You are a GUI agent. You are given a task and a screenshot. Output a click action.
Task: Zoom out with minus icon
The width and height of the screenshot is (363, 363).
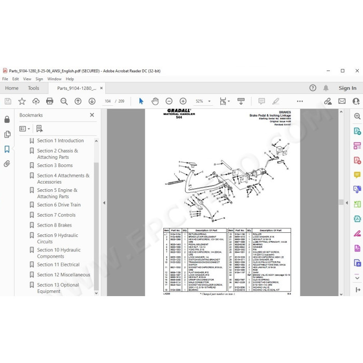click(169, 101)
